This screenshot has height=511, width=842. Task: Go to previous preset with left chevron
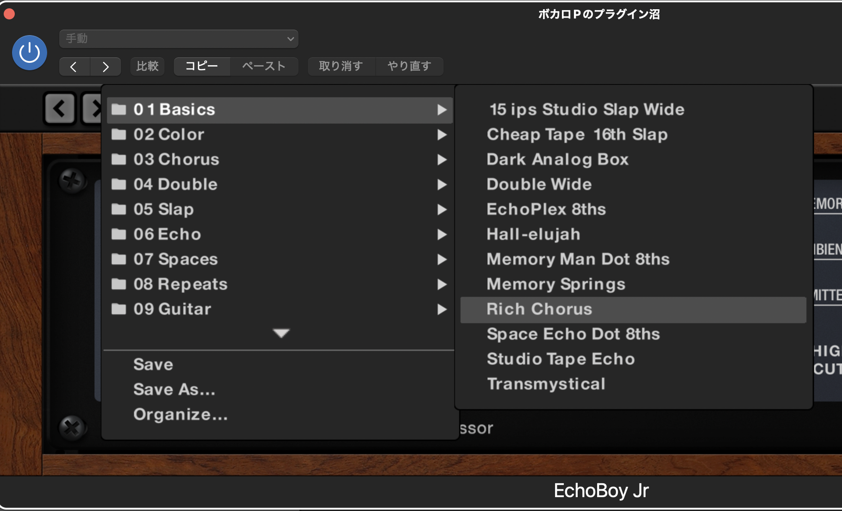(74, 67)
